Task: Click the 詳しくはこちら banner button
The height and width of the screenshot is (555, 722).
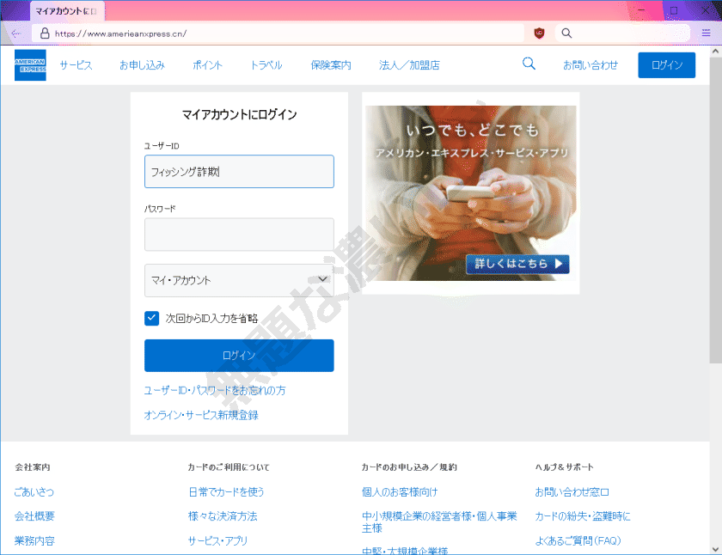Action: pyautogui.click(x=517, y=264)
